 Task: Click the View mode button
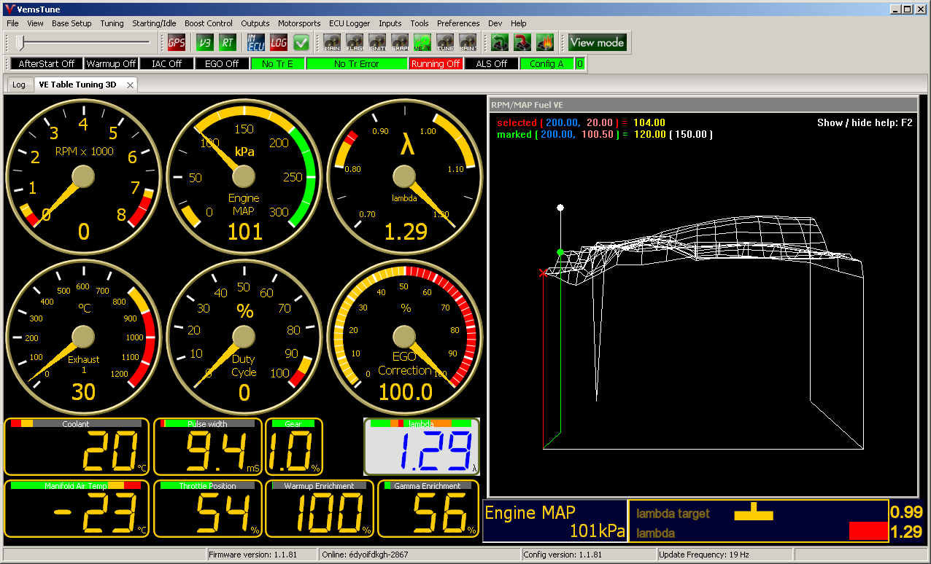click(x=597, y=42)
